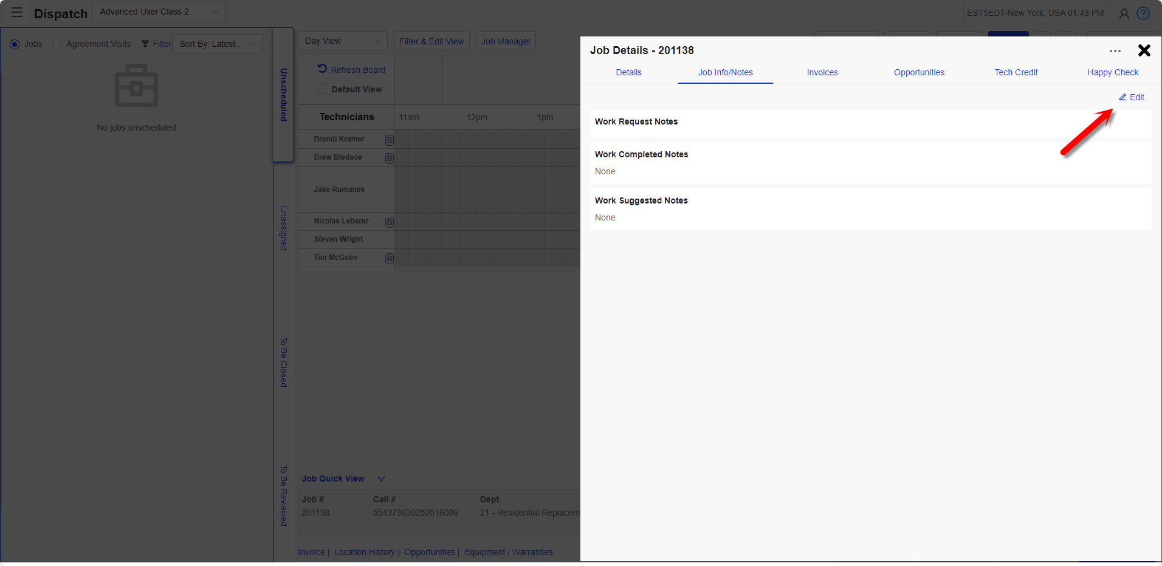Open the help question mark icon
The width and height of the screenshot is (1162, 566).
(1143, 13)
